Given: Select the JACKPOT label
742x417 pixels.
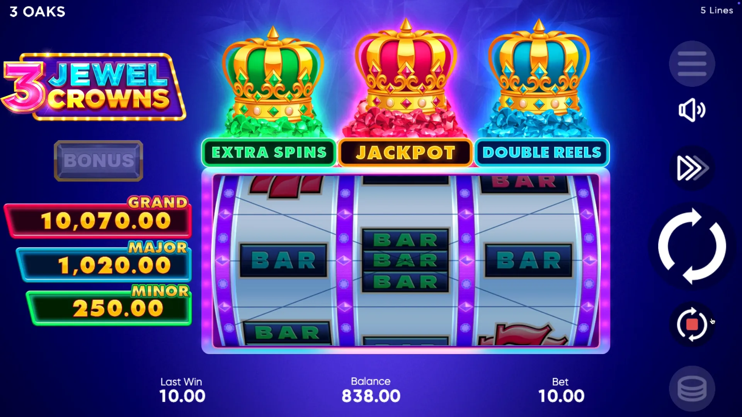Looking at the screenshot, I should 405,153.
